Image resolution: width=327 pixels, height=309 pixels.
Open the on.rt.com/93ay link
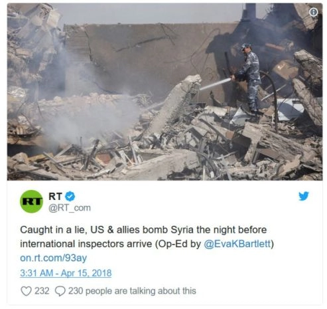53,258
